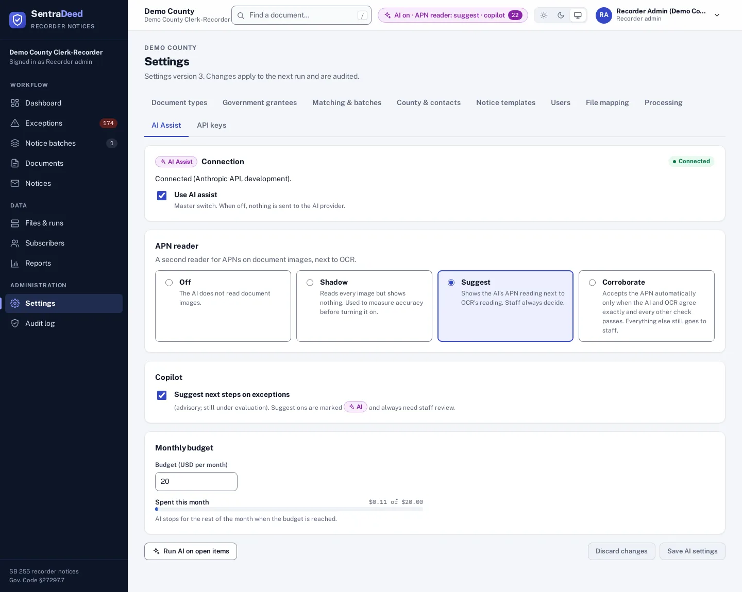This screenshot has height=592, width=742.
Task: Open Notice batches in sidebar
Action: click(x=64, y=143)
